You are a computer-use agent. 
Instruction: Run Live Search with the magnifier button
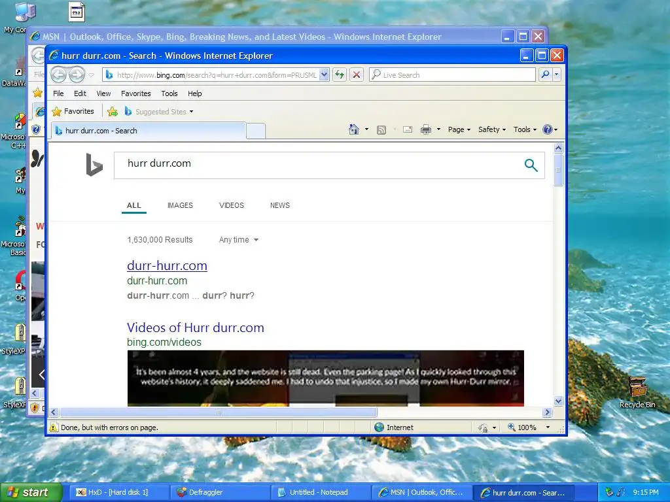[x=545, y=75]
